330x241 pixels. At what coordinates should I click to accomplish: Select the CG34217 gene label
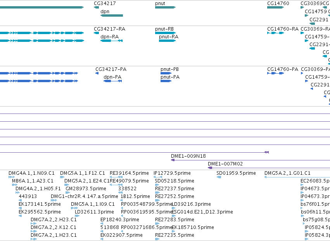click(105, 3)
